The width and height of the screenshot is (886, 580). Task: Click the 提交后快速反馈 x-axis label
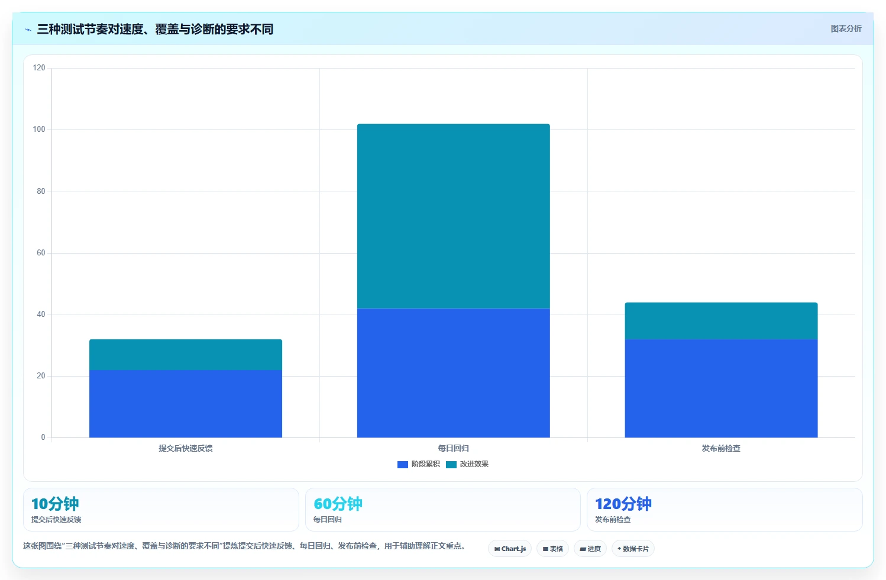pyautogui.click(x=186, y=448)
